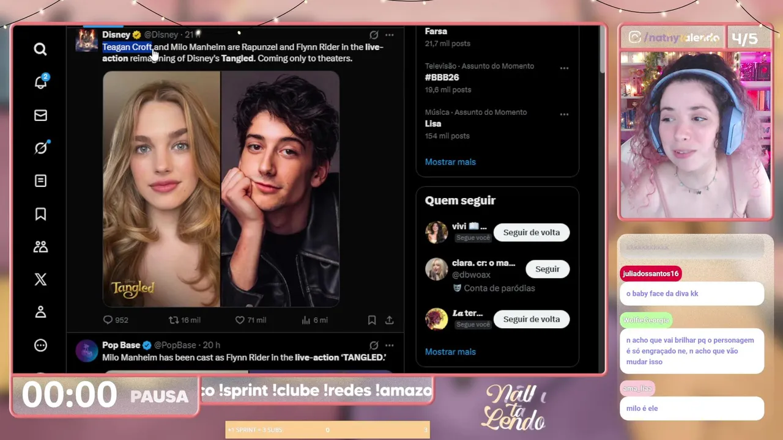Click Mostrar mais under Quem seguir

pyautogui.click(x=450, y=351)
